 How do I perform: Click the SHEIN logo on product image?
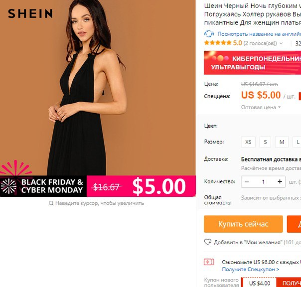[30, 13]
